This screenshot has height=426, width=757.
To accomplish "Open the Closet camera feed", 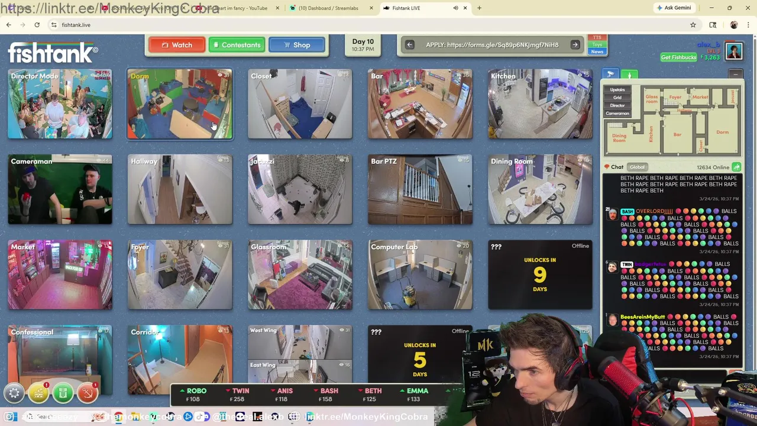I will click(x=300, y=104).
